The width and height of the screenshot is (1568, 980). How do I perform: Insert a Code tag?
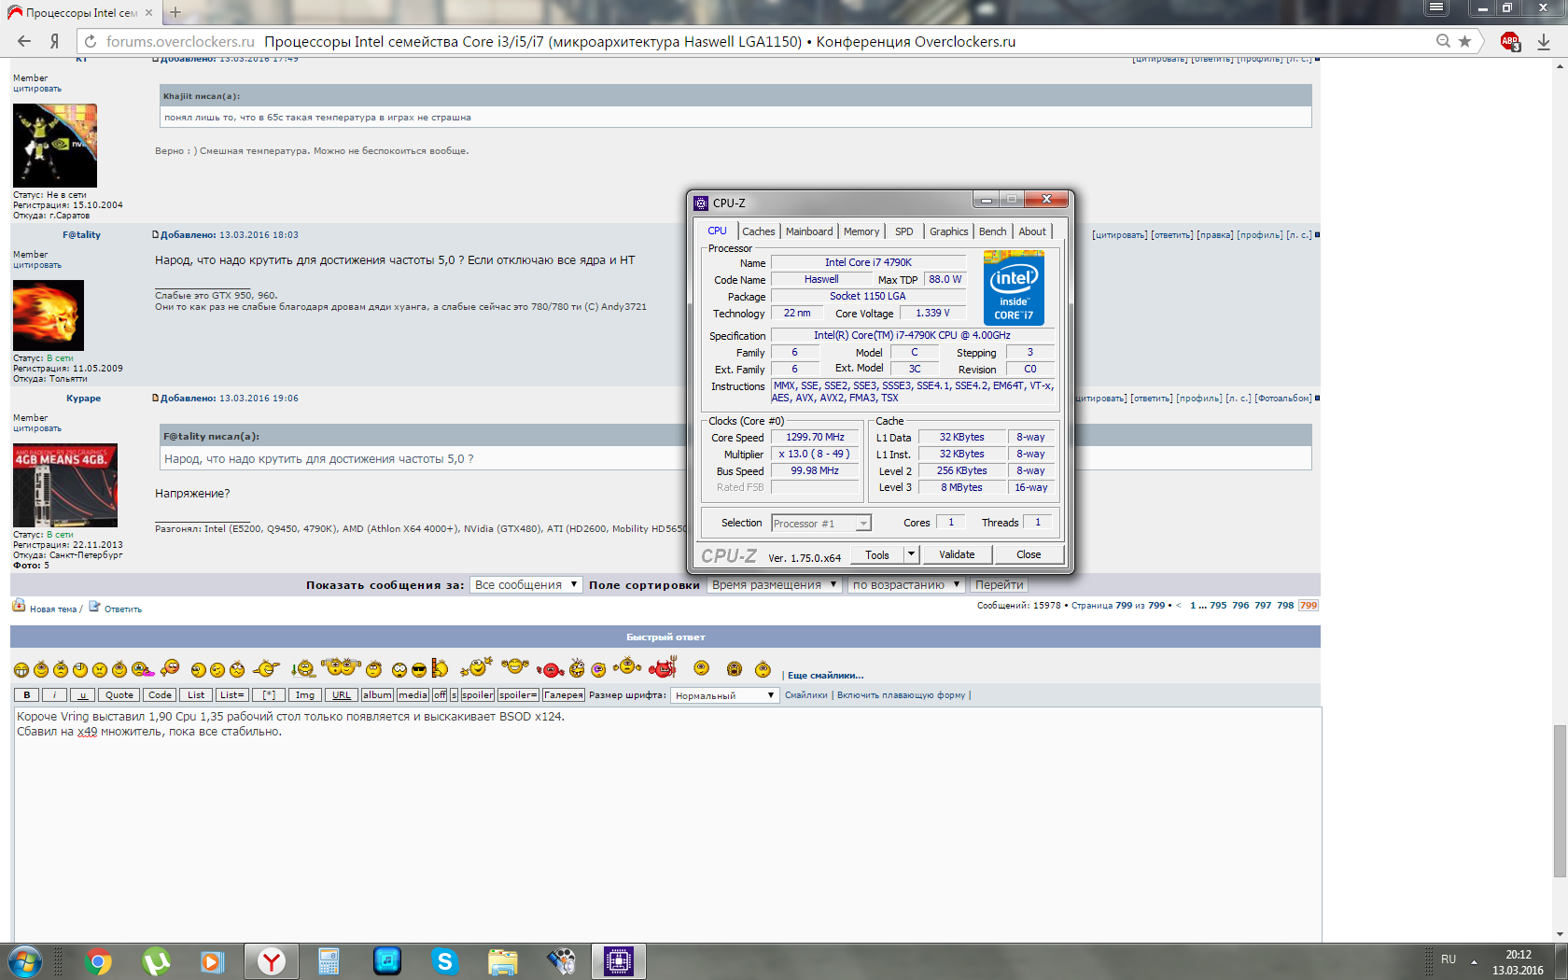[160, 695]
